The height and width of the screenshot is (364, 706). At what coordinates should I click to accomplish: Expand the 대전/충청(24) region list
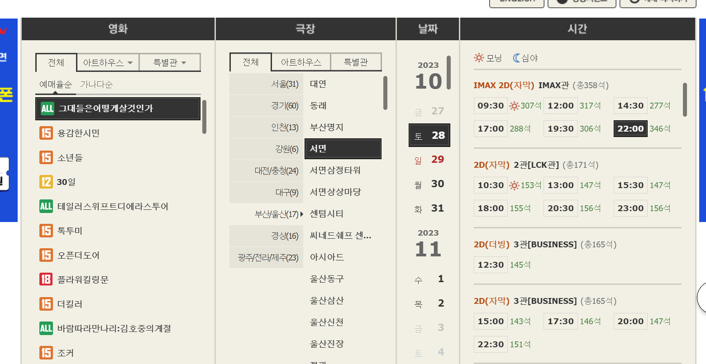click(266, 170)
